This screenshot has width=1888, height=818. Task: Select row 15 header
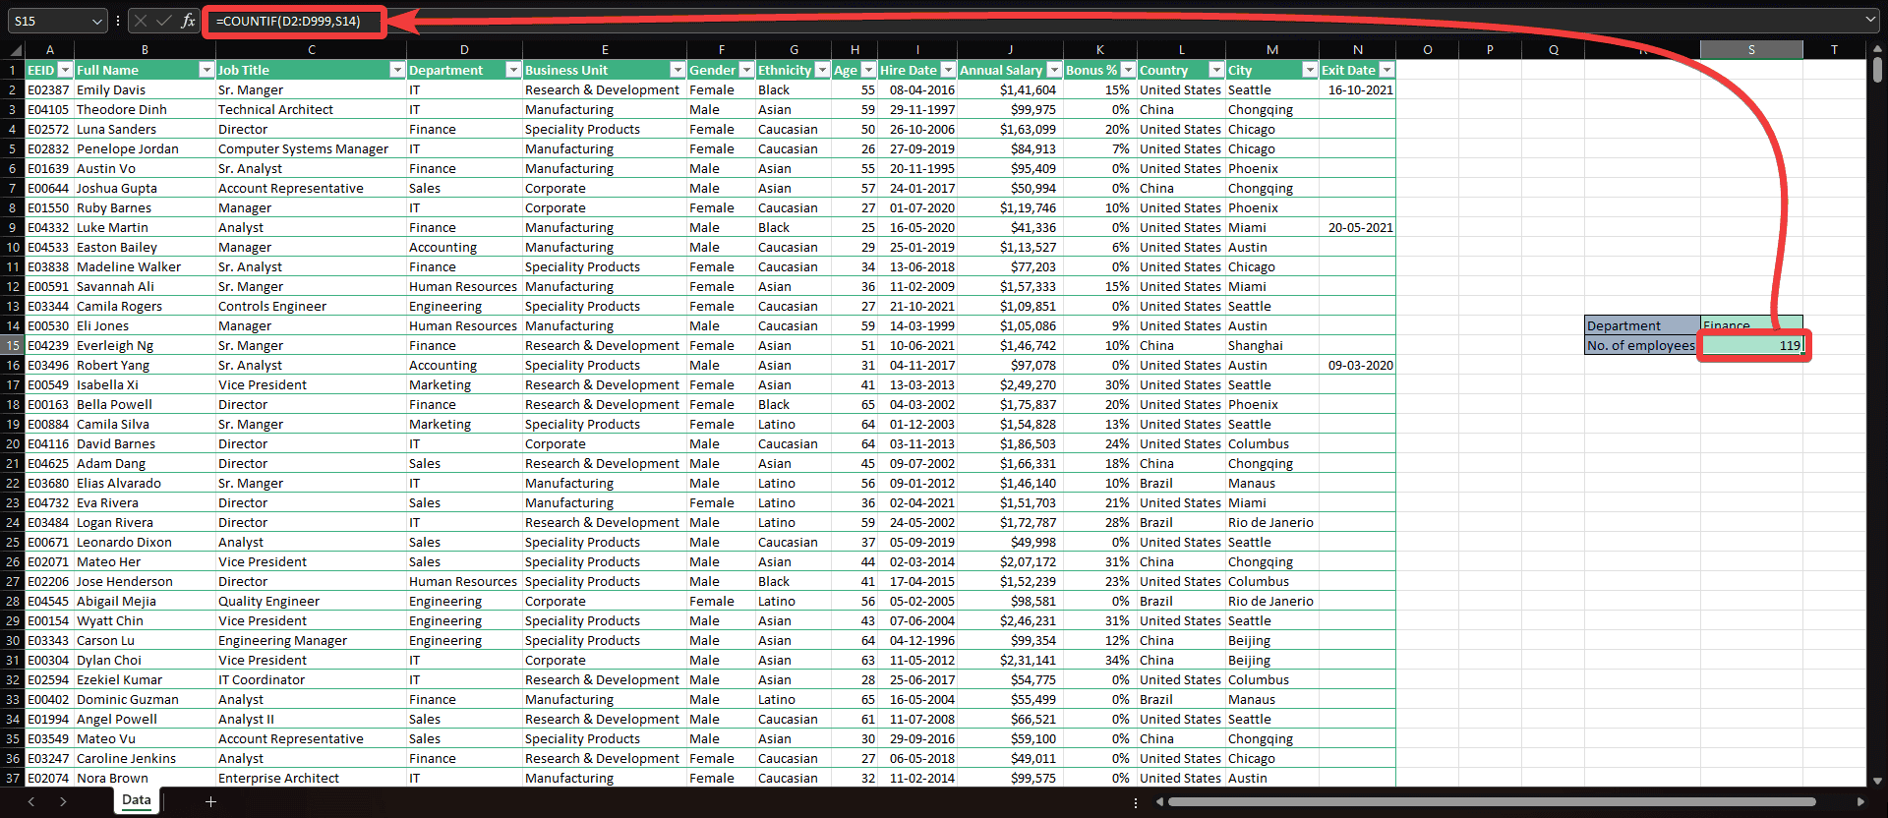tap(13, 345)
